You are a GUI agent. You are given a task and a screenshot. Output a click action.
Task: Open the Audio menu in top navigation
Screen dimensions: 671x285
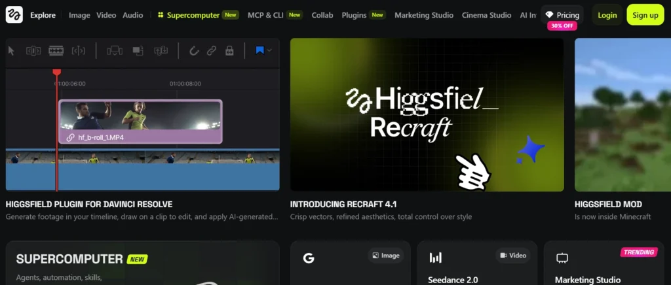click(x=133, y=15)
